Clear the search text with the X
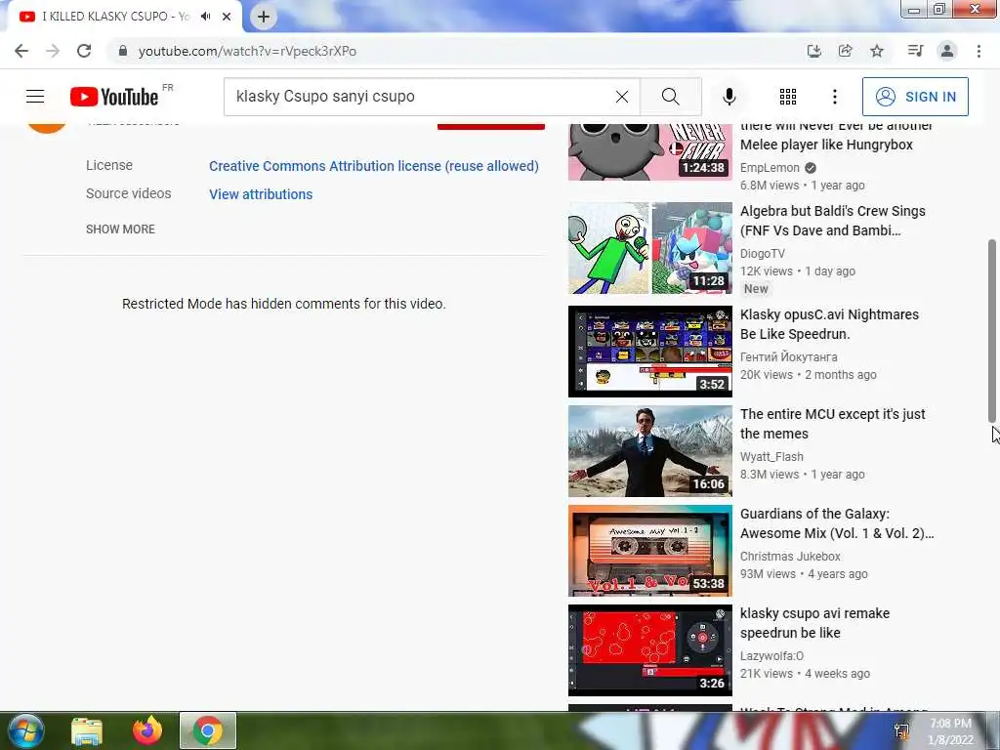The image size is (1000, 750). click(x=622, y=97)
